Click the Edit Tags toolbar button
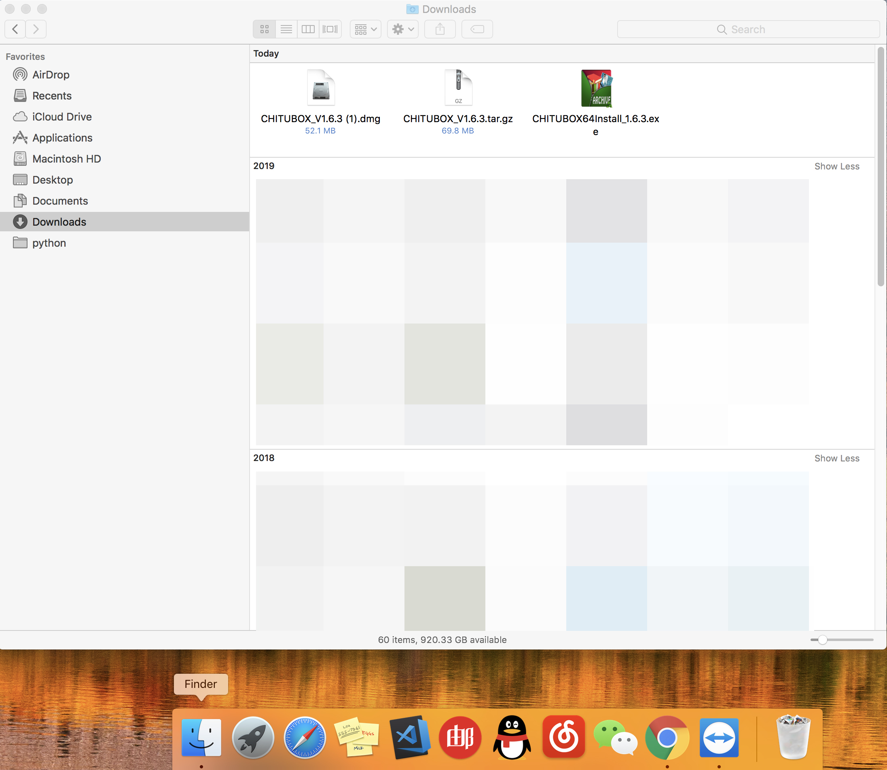Image resolution: width=887 pixels, height=770 pixels. pos(477,29)
